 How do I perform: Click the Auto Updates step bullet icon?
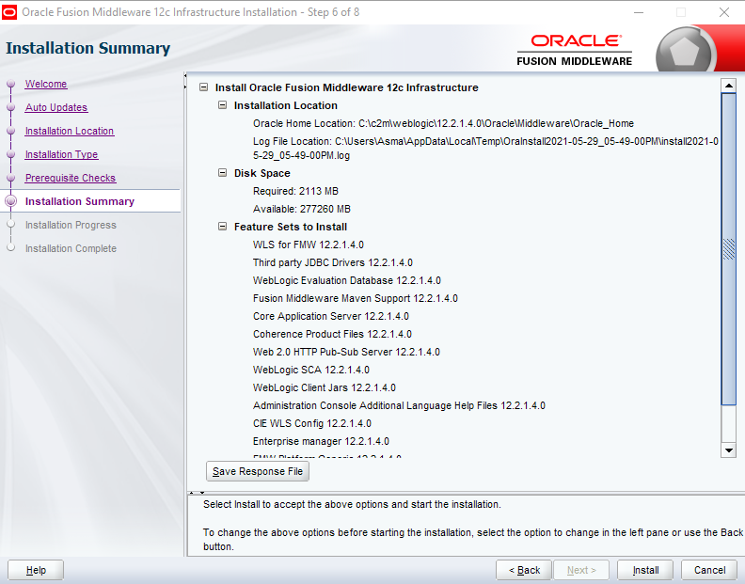(11, 107)
